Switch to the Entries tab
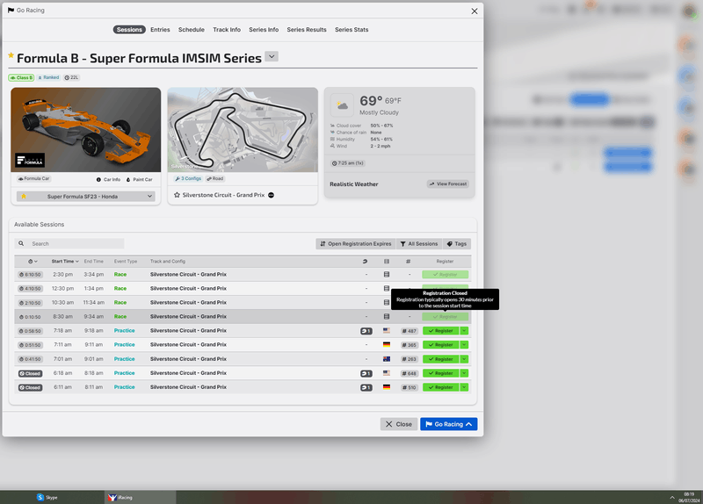The image size is (703, 504). 160,30
